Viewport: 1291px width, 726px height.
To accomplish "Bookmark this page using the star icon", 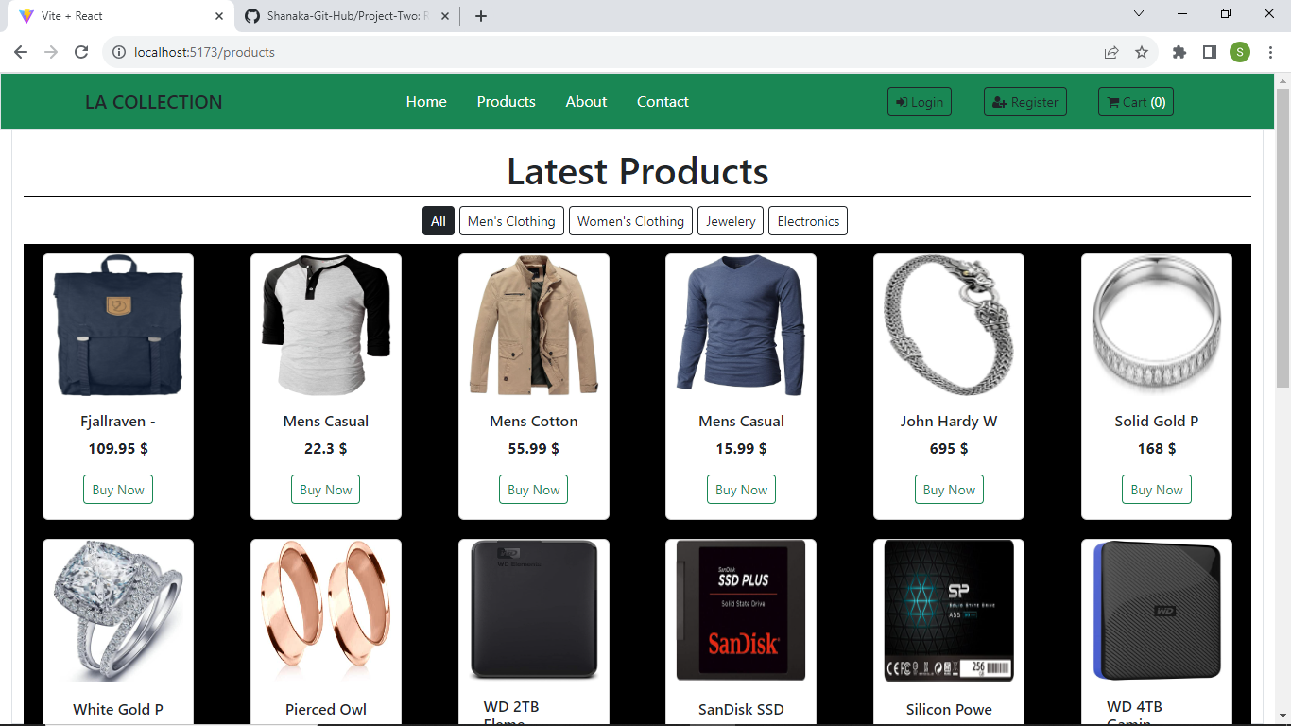I will click(x=1143, y=52).
